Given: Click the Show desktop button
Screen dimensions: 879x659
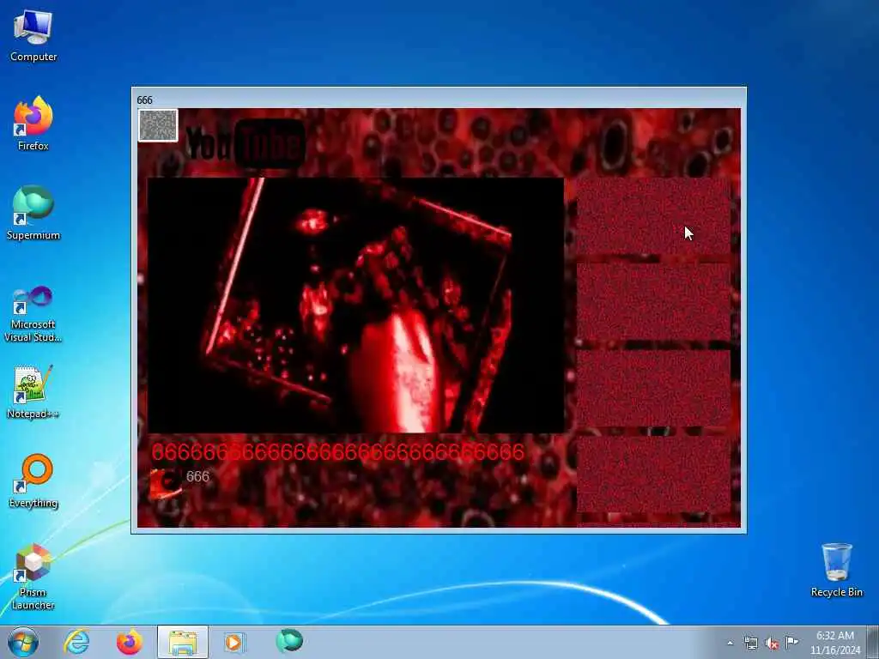Looking at the screenshot, I should 873,642.
